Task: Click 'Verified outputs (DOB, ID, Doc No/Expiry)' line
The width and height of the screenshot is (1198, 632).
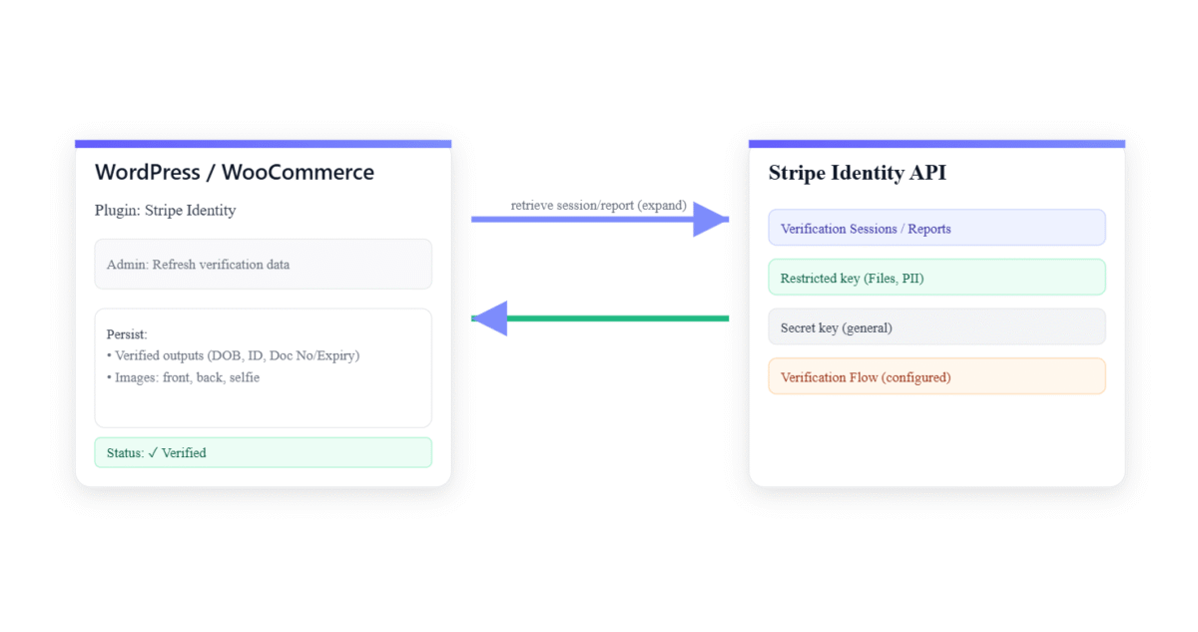Action: [233, 355]
